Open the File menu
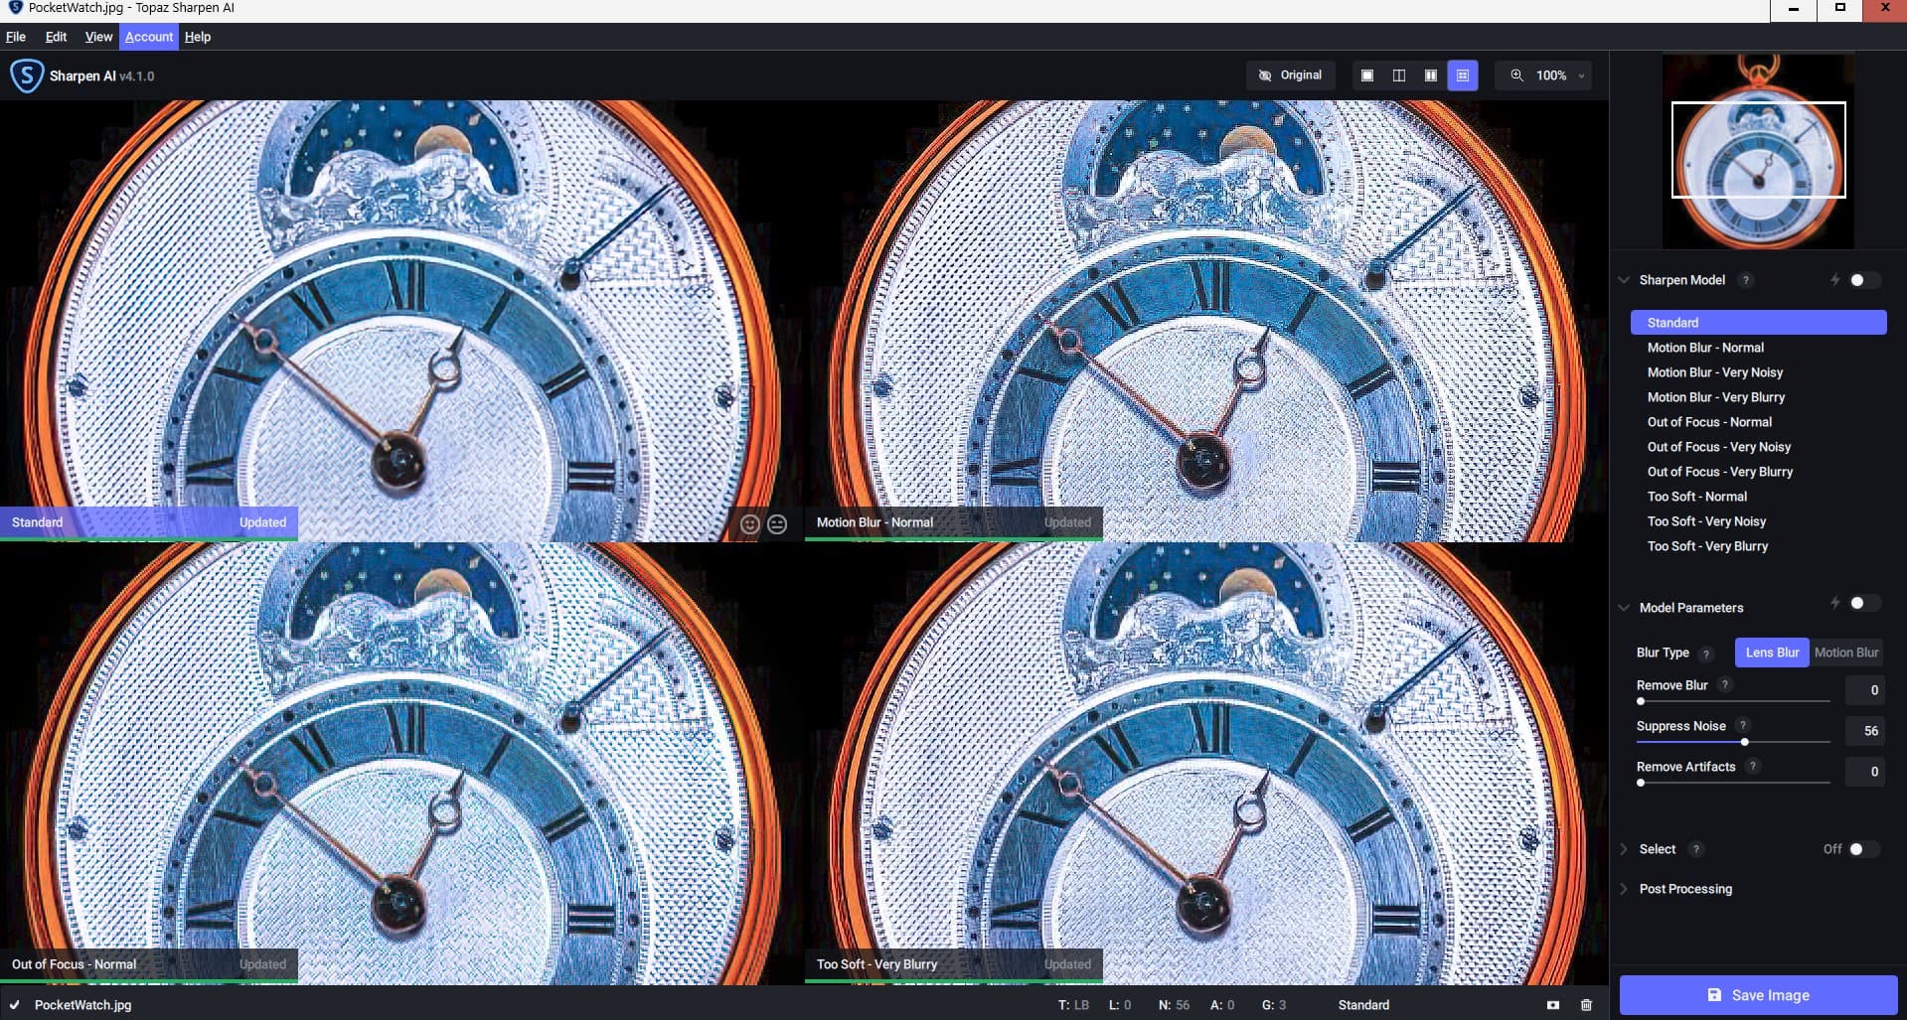1907x1020 pixels. pos(16,37)
